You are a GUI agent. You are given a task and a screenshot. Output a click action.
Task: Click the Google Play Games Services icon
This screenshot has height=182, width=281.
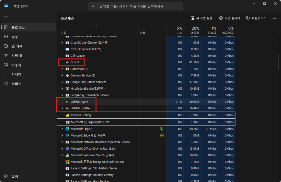pos(68,82)
